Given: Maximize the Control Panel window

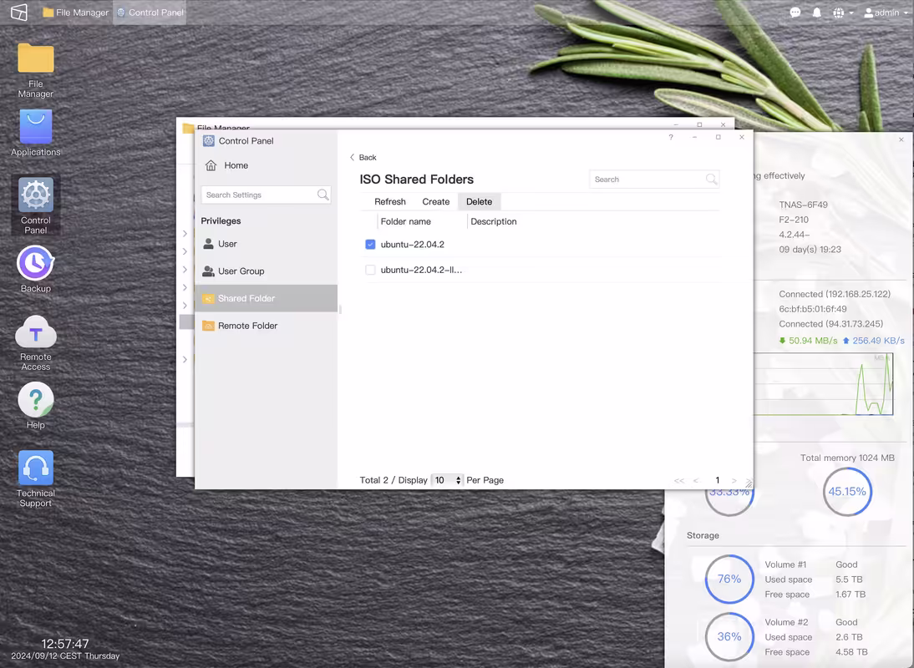Looking at the screenshot, I should pyautogui.click(x=719, y=138).
